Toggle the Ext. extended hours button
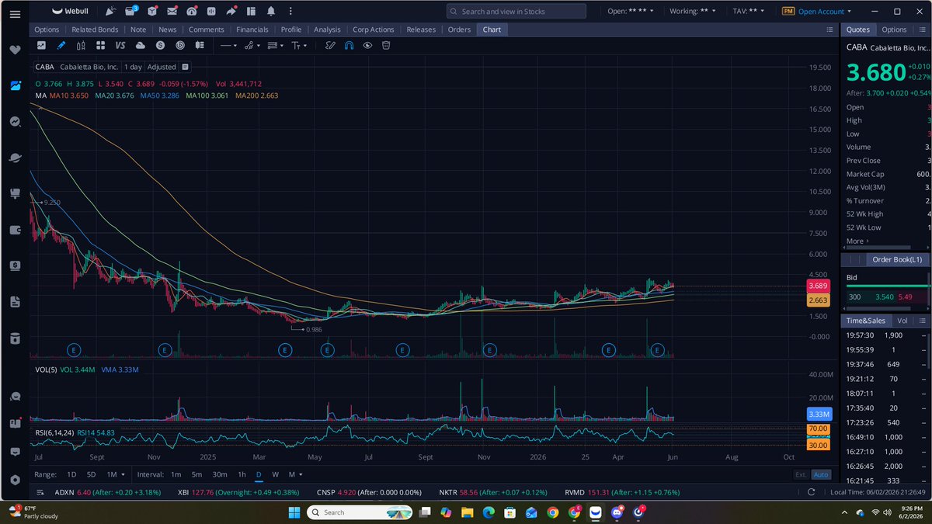This screenshot has height=524, width=932. (x=801, y=474)
